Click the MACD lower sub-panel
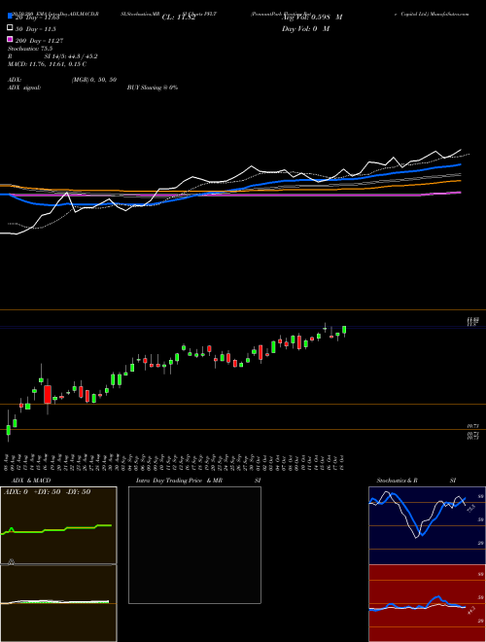 [58, 603]
